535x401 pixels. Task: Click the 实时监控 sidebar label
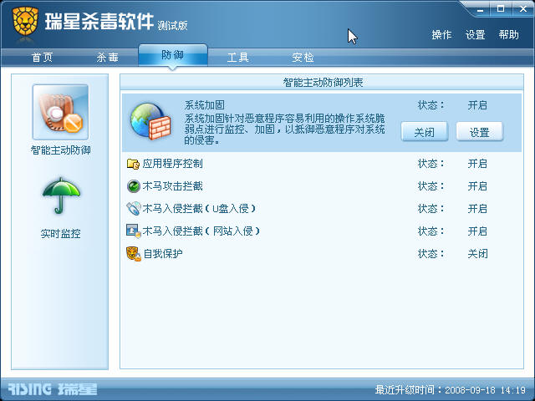pyautogui.click(x=61, y=234)
